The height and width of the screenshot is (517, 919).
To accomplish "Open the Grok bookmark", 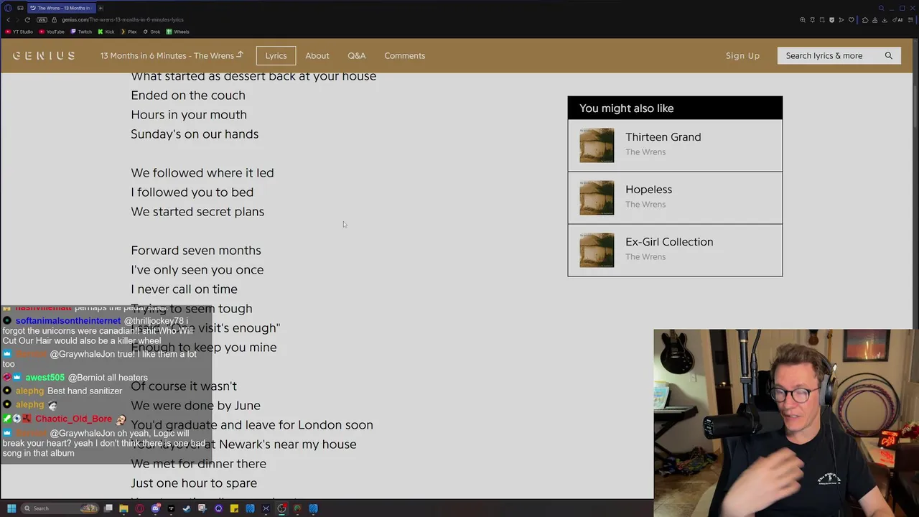I will coord(151,32).
